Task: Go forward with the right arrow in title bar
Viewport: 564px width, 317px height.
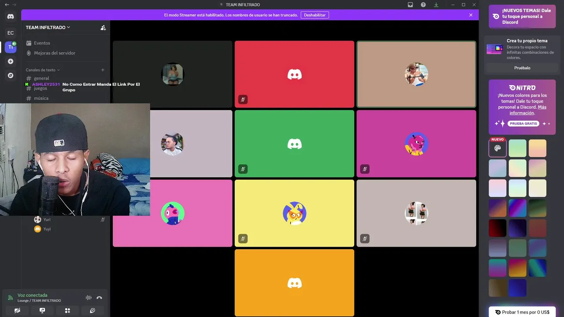Action: click(15, 5)
